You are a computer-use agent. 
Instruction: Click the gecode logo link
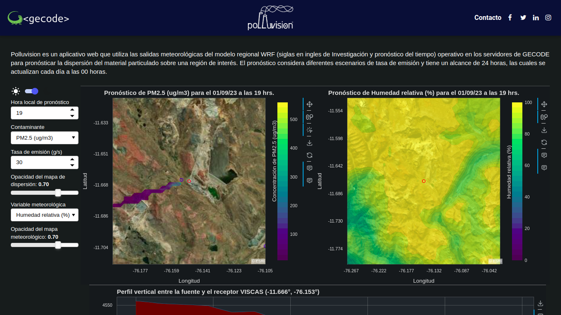[x=38, y=18]
